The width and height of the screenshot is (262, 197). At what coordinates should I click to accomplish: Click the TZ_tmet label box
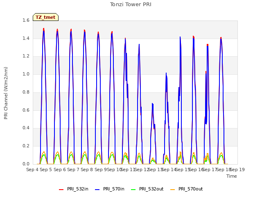point(45,17)
